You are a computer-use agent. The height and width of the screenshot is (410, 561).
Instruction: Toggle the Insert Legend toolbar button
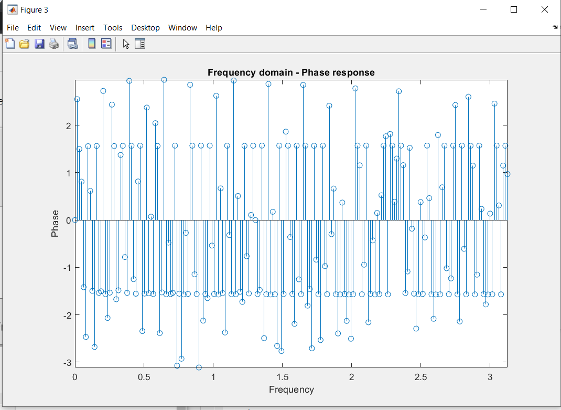(106, 44)
